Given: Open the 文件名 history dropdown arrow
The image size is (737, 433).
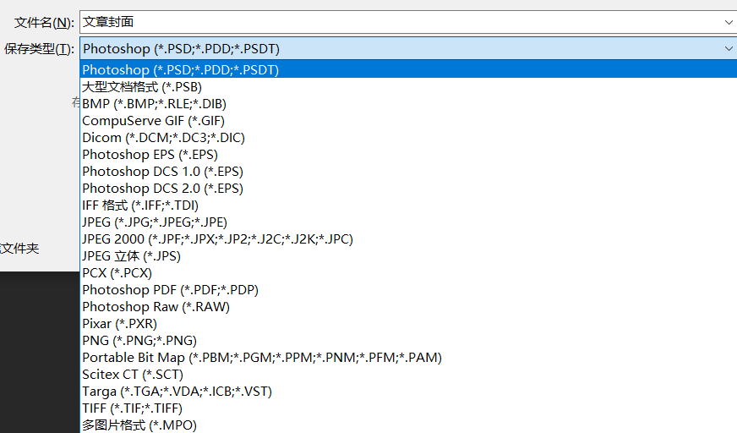Looking at the screenshot, I should pos(728,22).
